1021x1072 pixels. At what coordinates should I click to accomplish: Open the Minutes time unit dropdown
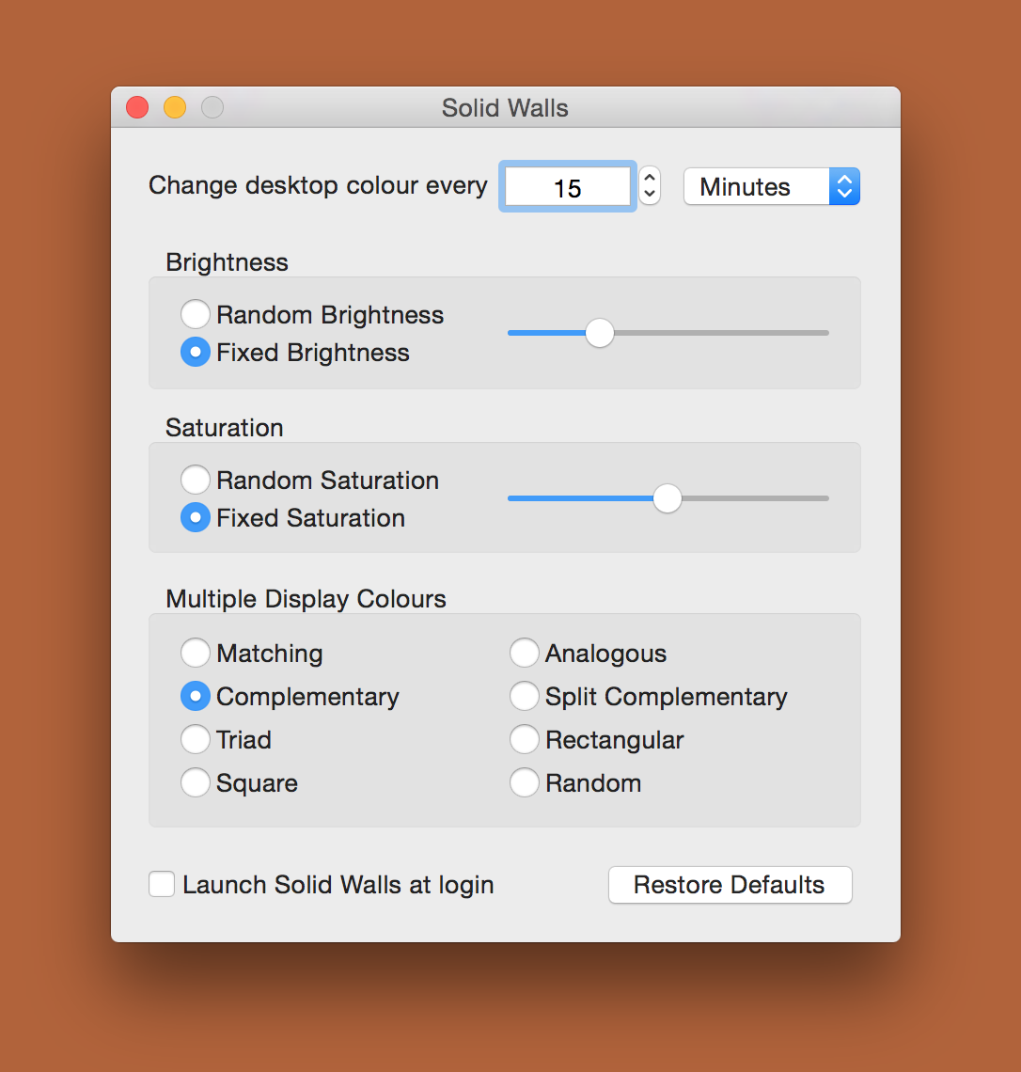(x=772, y=186)
